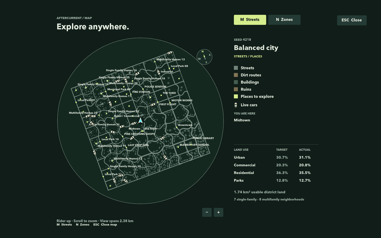This screenshot has width=381, height=238.
Task: Switch to the M Streets map mode
Action: point(250,20)
